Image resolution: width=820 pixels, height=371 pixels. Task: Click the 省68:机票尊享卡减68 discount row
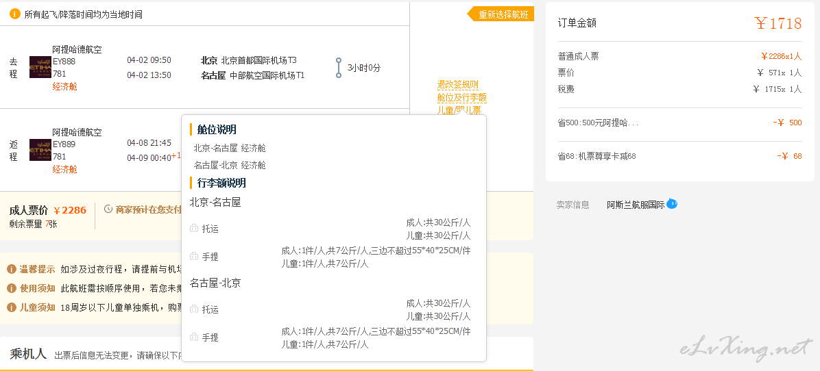pyautogui.click(x=679, y=156)
